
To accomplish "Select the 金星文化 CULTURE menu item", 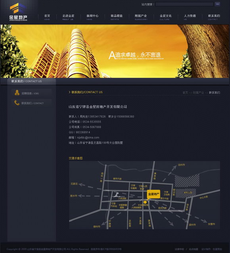I will (x=166, y=17).
